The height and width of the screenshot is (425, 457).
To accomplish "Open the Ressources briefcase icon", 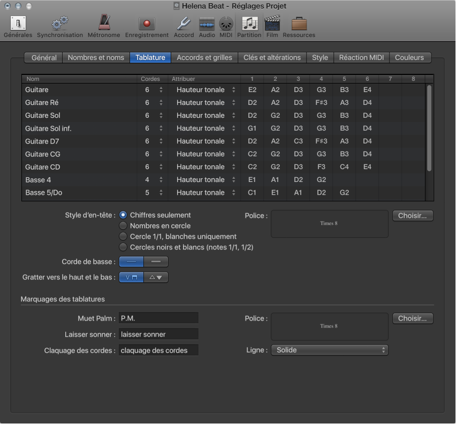I will click(299, 27).
